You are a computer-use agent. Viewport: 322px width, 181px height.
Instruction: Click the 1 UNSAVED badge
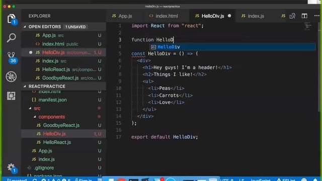pos(75,27)
